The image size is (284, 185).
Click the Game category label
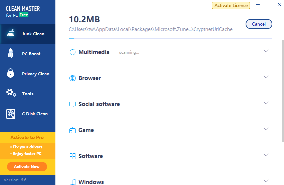86,130
